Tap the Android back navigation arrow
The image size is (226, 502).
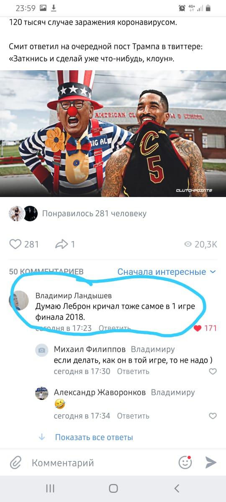coord(177,488)
